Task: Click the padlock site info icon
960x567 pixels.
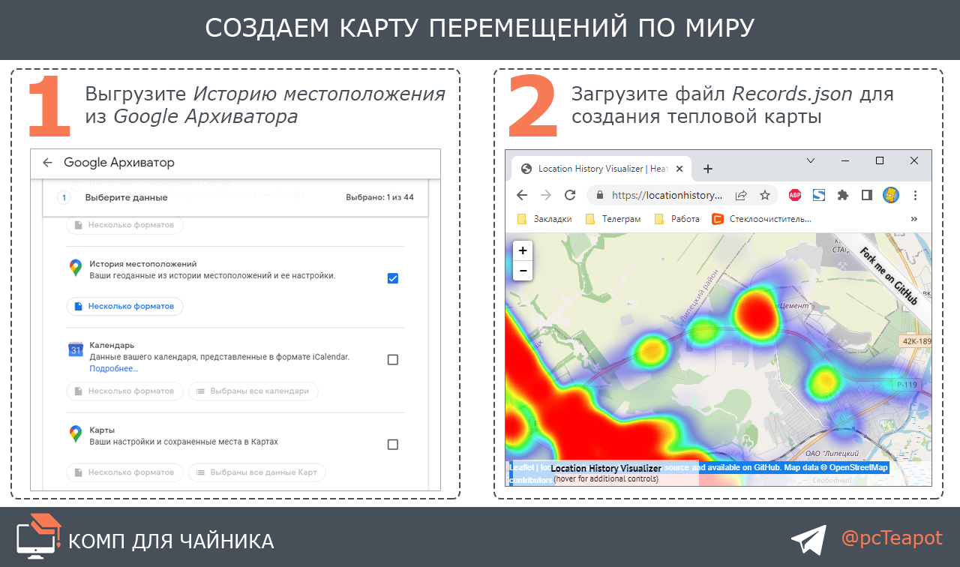Action: click(599, 195)
